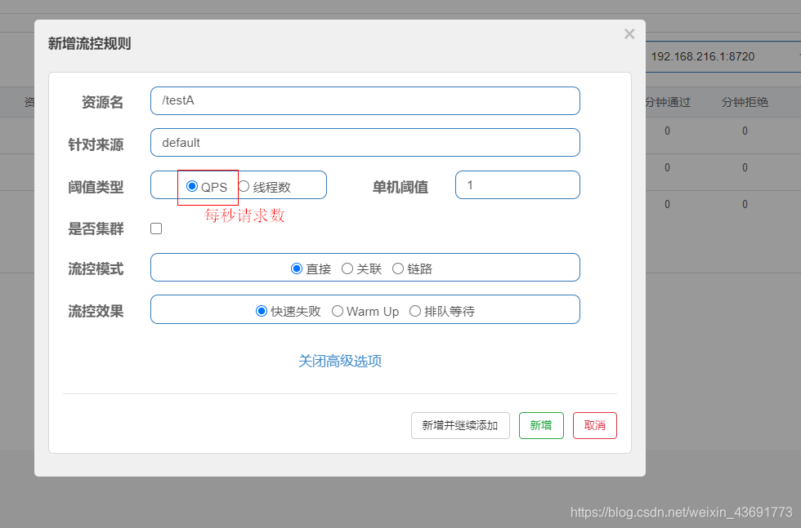
Task: Select the 线程数 threshold type option
Action: pos(244,184)
